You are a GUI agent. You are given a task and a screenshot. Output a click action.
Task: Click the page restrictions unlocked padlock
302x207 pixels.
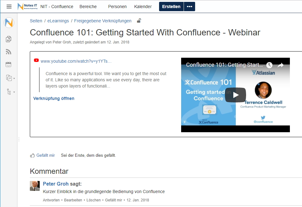click(139, 20)
